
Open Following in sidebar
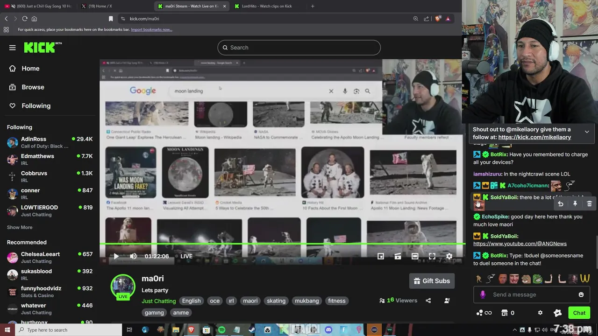(x=36, y=105)
